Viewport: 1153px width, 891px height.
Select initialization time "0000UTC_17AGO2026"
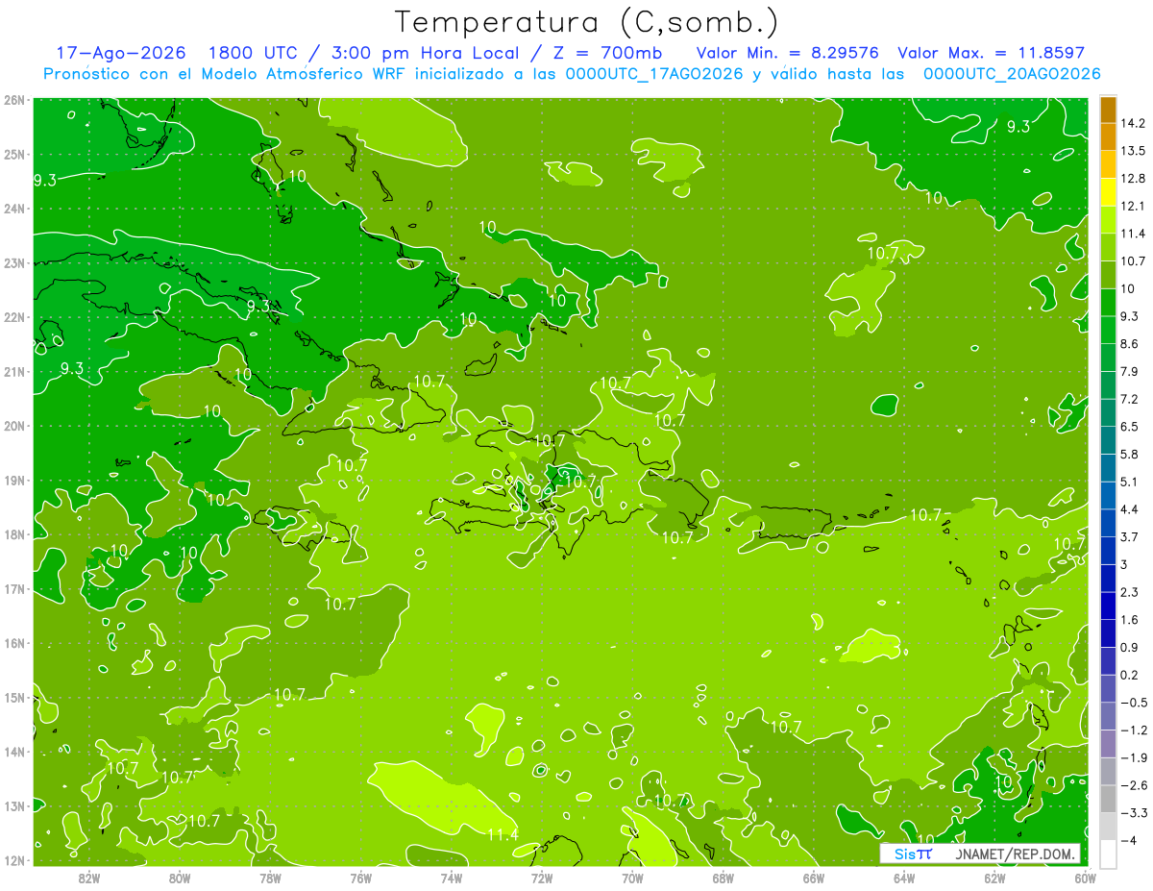click(654, 74)
